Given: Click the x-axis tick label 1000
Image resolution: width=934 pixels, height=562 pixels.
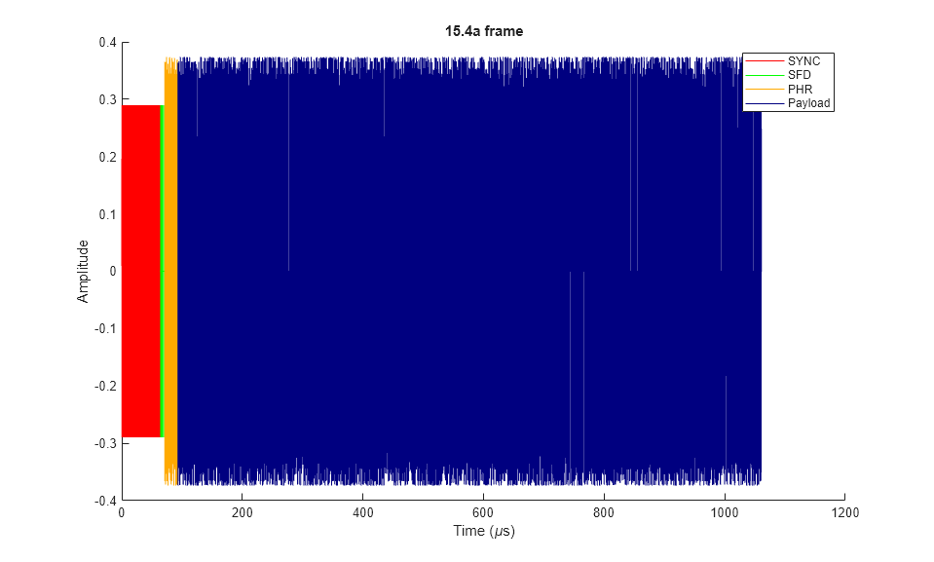Looking at the screenshot, I should point(725,512).
